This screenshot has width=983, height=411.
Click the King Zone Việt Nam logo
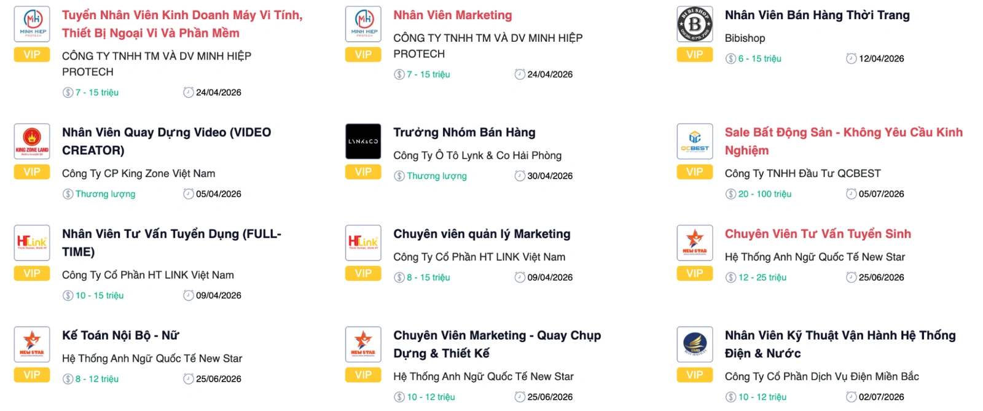(x=31, y=141)
